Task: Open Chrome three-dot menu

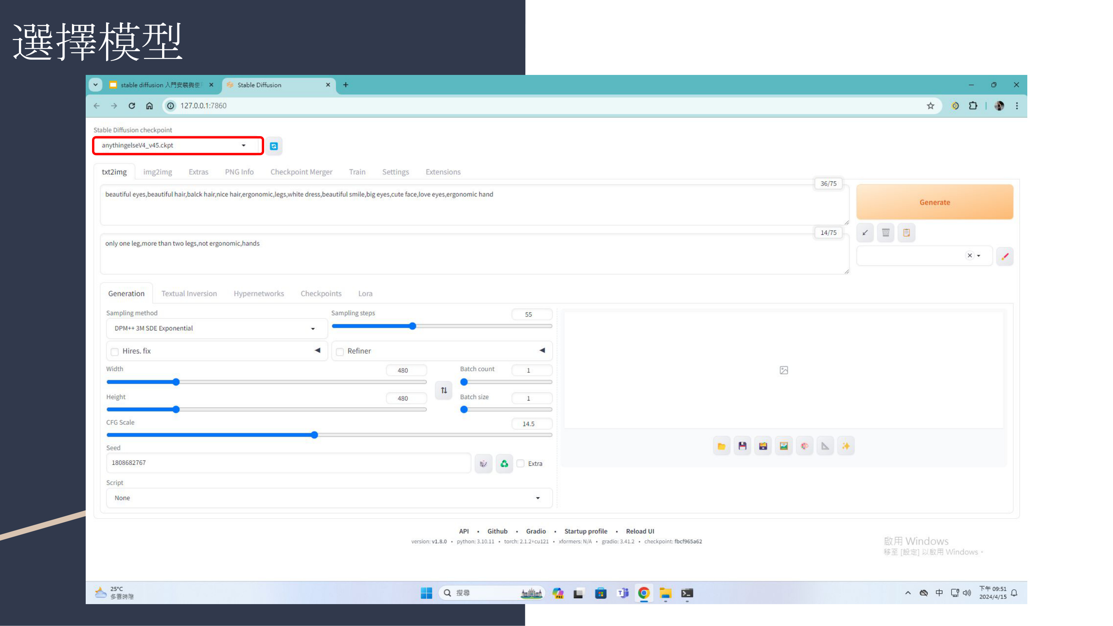Action: [1017, 106]
